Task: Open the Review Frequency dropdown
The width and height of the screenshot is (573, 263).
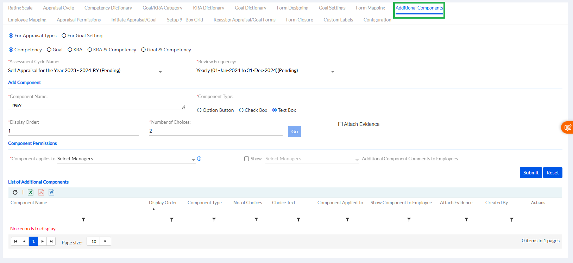Action: (333, 72)
